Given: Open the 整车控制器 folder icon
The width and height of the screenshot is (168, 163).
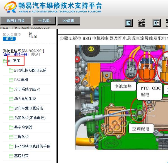Looking at the screenshot, I should pyautogui.click(x=11, y=127).
